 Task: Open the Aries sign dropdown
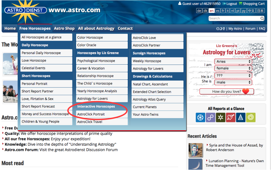233,61
